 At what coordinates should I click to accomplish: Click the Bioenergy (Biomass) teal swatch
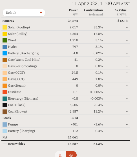click(x=5, y=99)
